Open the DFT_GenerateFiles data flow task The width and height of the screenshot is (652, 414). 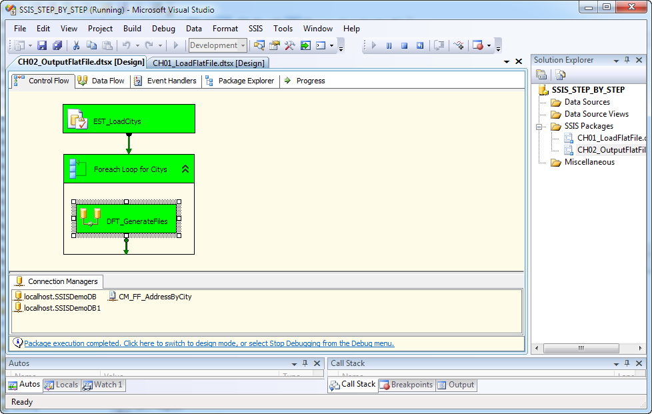pos(127,219)
